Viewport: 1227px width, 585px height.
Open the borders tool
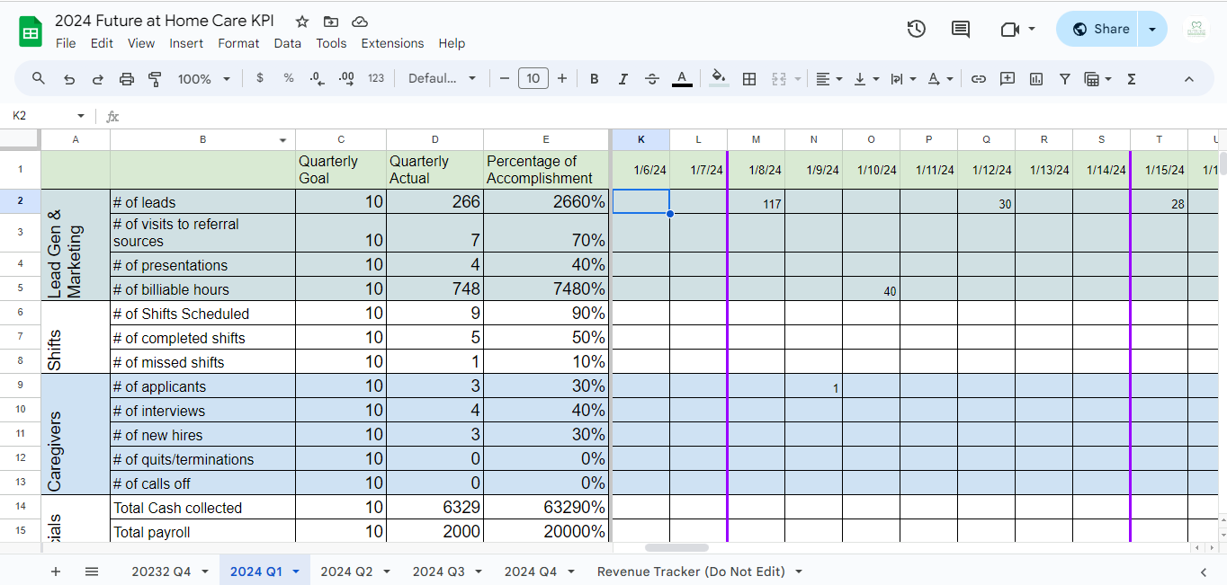click(748, 79)
